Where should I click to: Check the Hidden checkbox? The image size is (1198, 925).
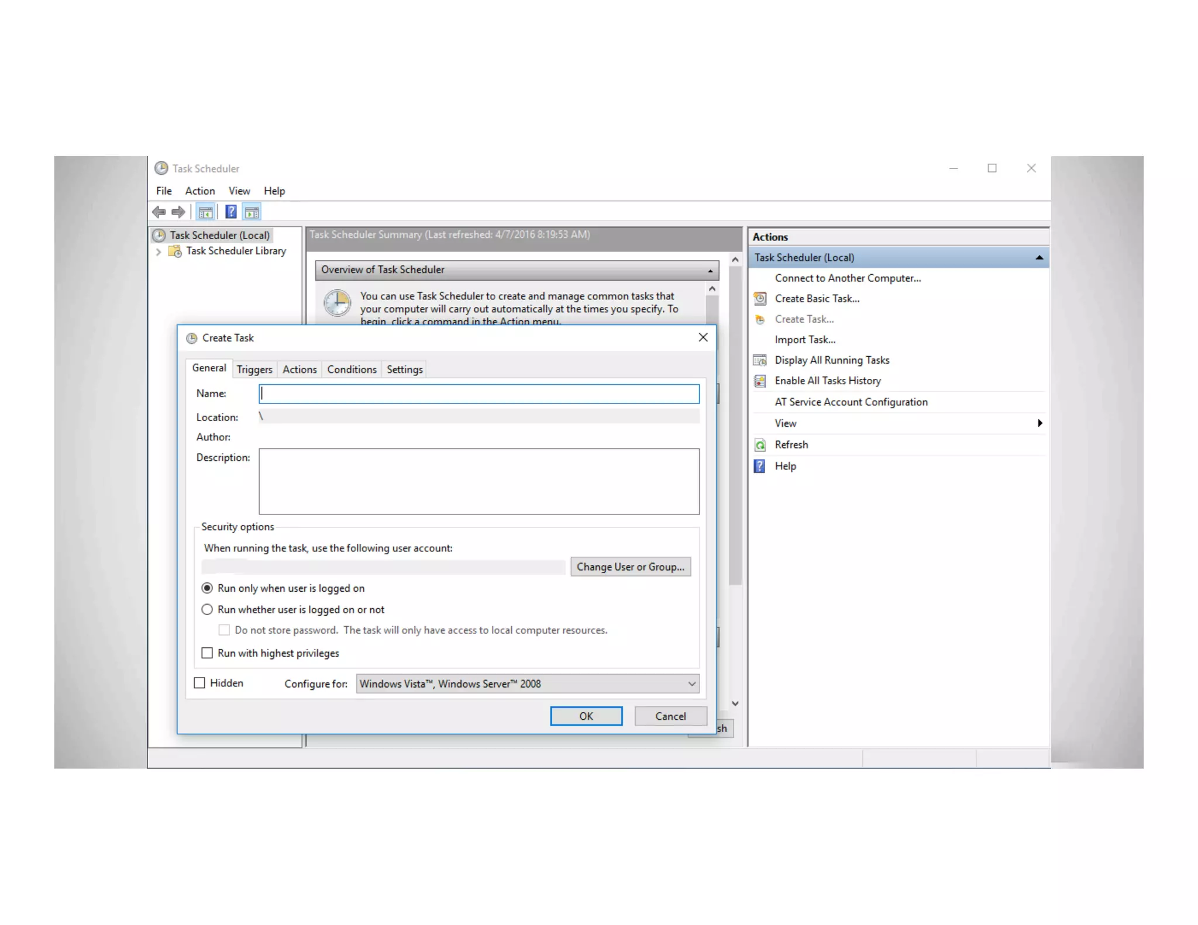(199, 683)
